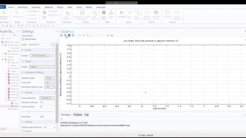Collapse the Playing section
The image size is (246, 138).
coord(23,122)
